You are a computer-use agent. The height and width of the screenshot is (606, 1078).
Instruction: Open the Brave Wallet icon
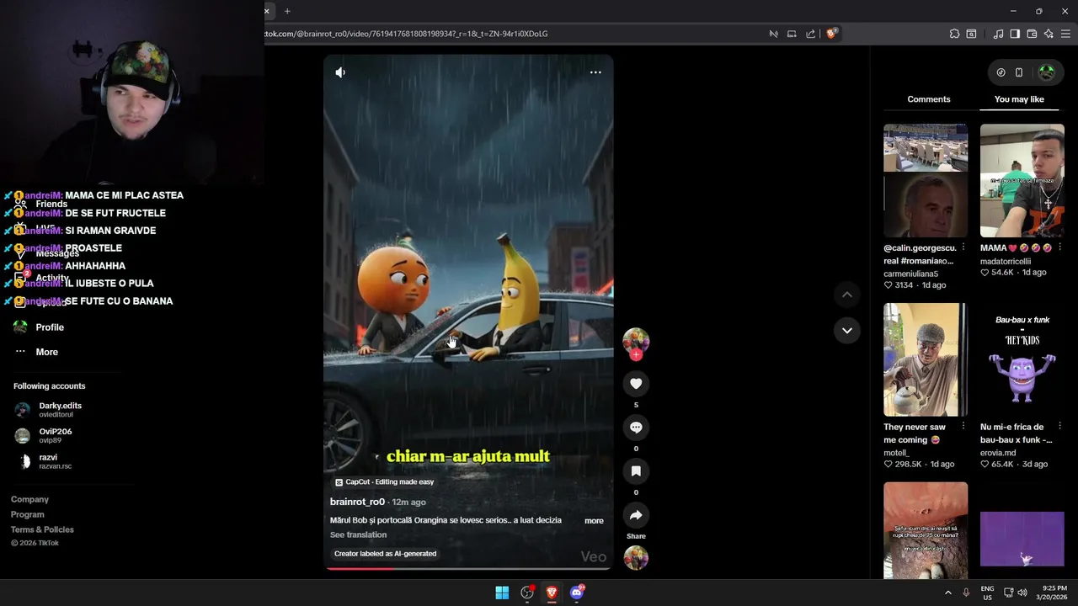(x=1032, y=34)
